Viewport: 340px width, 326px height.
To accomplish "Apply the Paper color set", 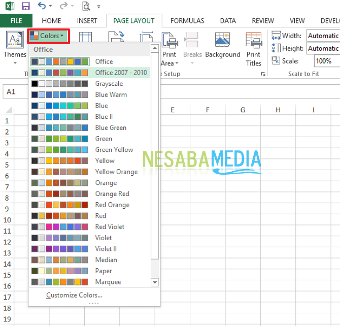I will (89, 271).
